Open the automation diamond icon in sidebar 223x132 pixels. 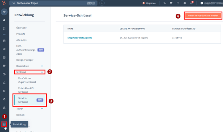click(4, 99)
